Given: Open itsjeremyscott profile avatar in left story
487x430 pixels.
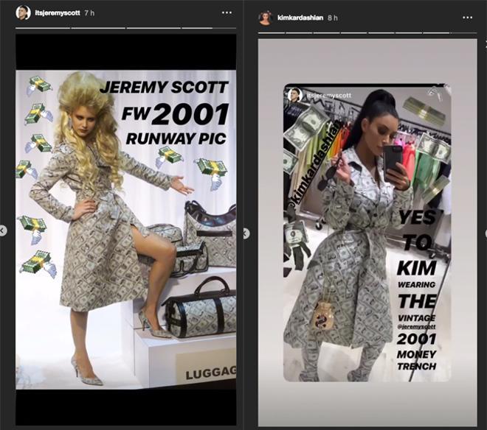Looking at the screenshot, I should click(x=23, y=13).
